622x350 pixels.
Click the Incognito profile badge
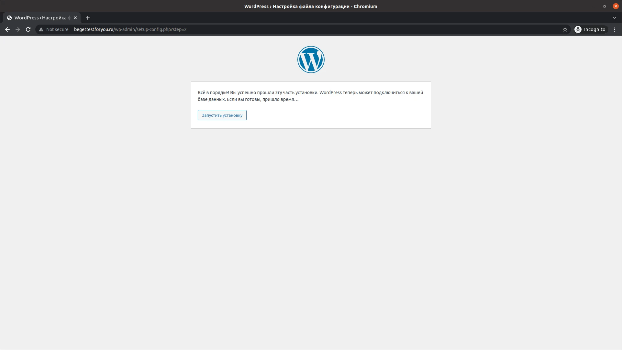(x=590, y=29)
